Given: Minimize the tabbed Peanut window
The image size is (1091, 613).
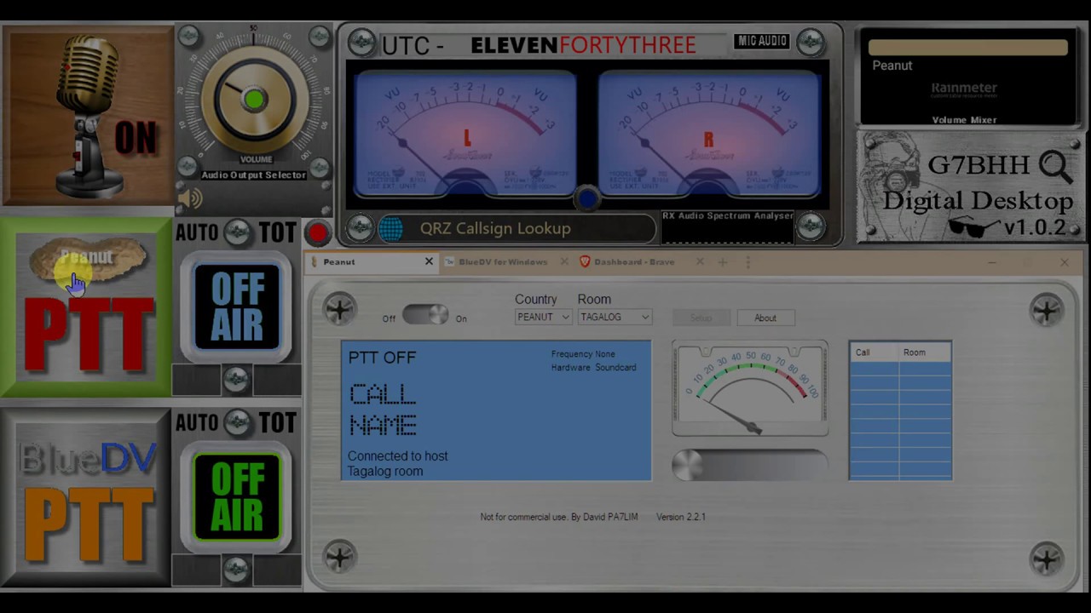Looking at the screenshot, I should (x=991, y=262).
